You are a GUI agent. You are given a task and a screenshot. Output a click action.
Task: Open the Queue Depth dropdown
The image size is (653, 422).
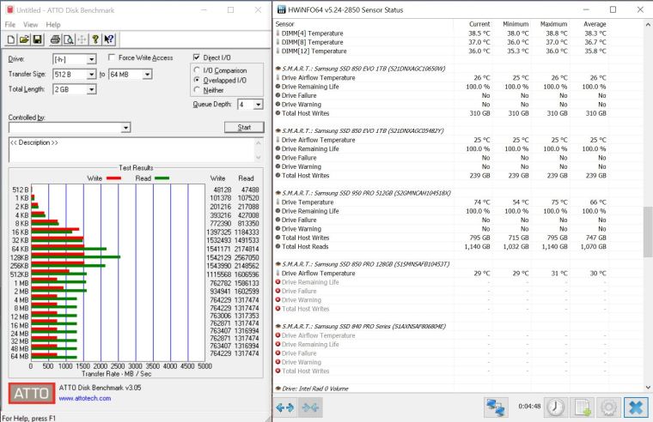259,105
